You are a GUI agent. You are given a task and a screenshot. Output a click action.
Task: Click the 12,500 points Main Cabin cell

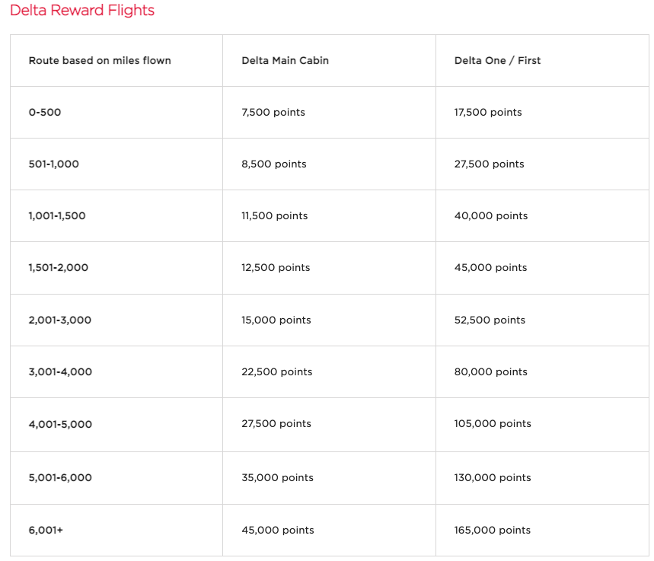pos(276,267)
